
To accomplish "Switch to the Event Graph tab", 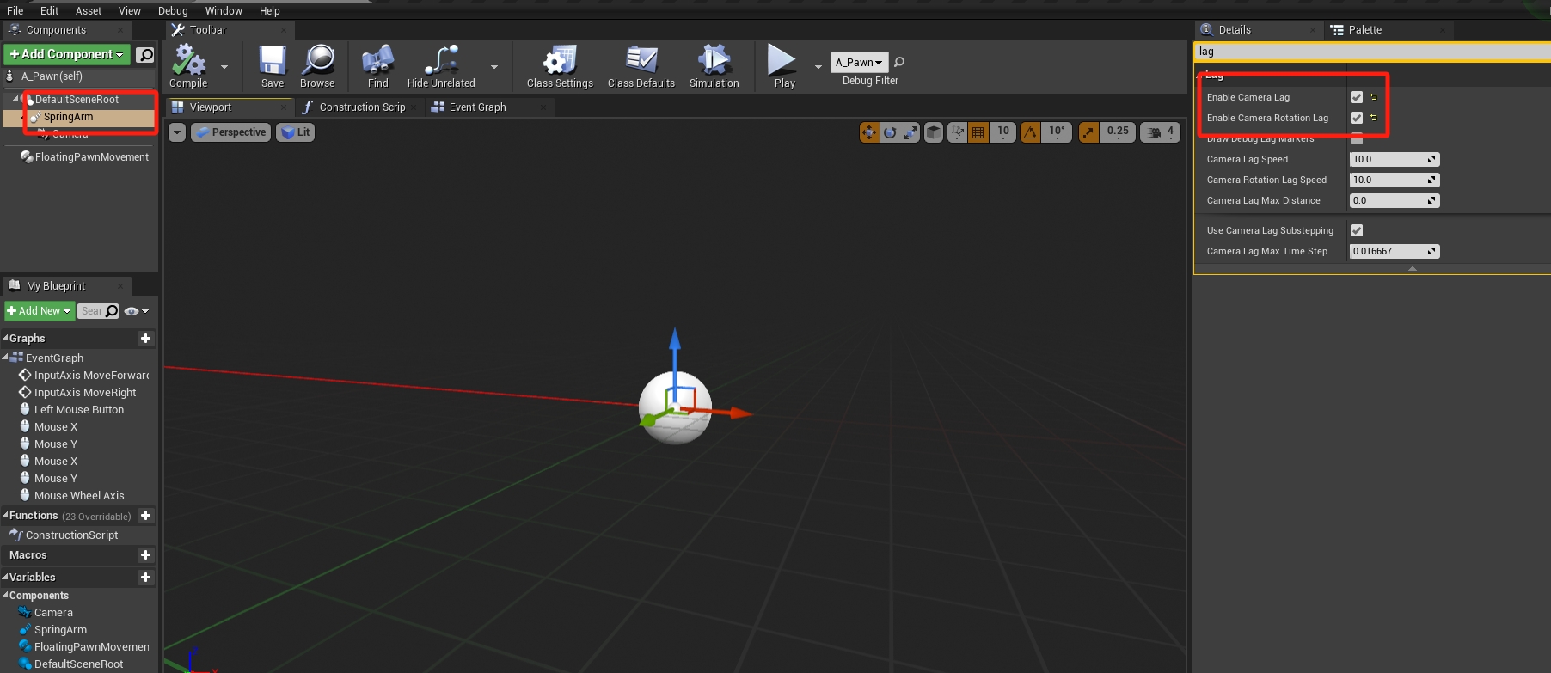I will click(x=477, y=107).
